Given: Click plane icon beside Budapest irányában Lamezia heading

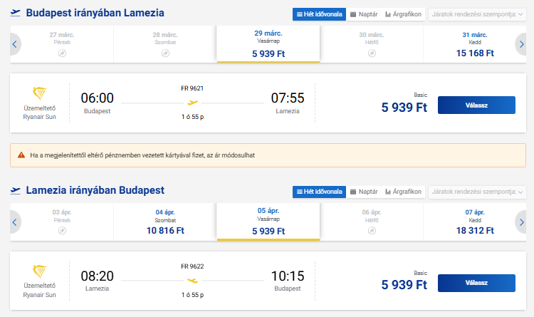Looking at the screenshot, I should point(16,14).
